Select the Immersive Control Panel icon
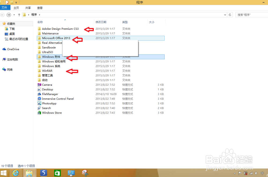Image resolution: width=268 pixels, height=177 pixels. click(x=39, y=99)
